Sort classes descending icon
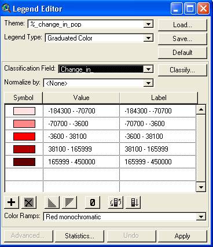Screen dimensions: 213x247 [x=69, y=202]
